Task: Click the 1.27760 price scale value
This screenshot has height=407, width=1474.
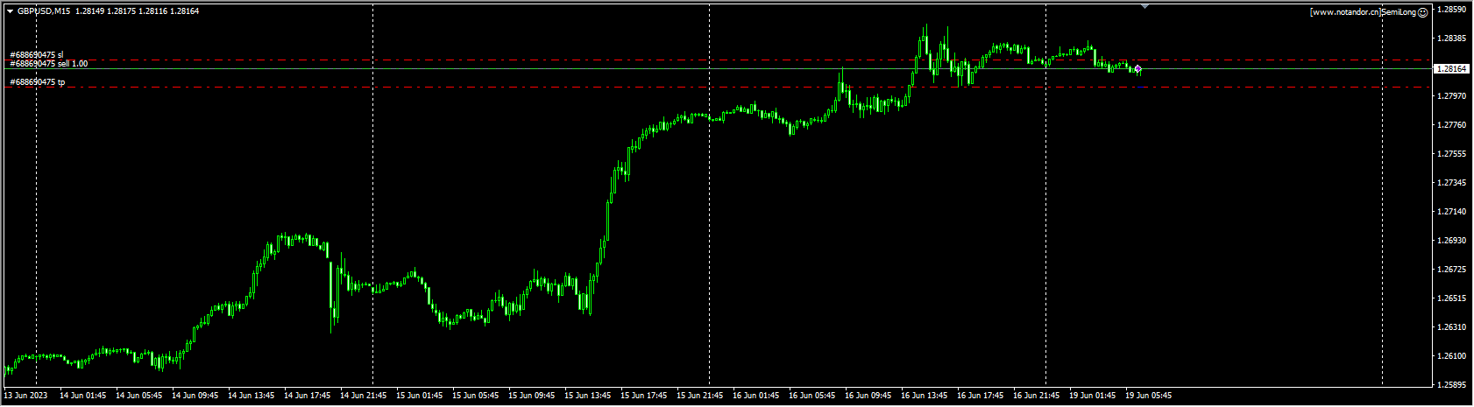Action: [x=1452, y=125]
